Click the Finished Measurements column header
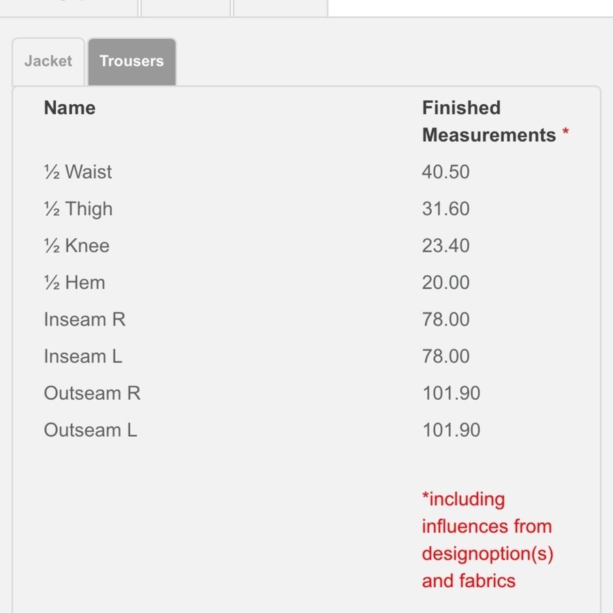The image size is (613, 613). click(489, 121)
